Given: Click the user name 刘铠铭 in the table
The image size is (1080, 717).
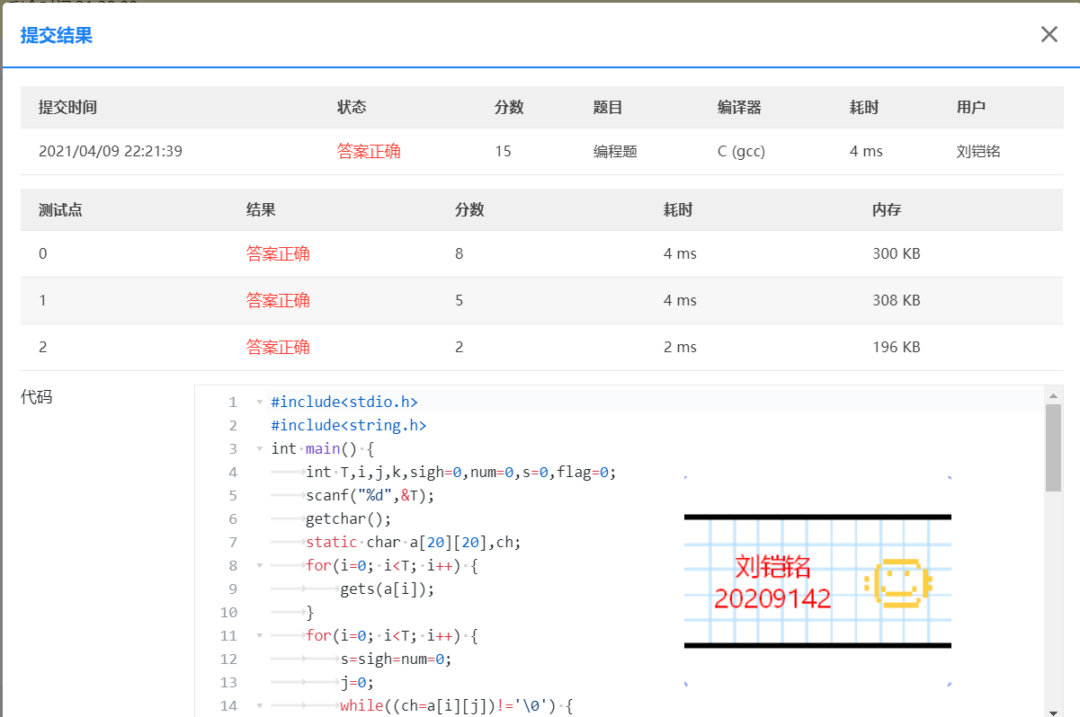Looking at the screenshot, I should pyautogui.click(x=978, y=152).
